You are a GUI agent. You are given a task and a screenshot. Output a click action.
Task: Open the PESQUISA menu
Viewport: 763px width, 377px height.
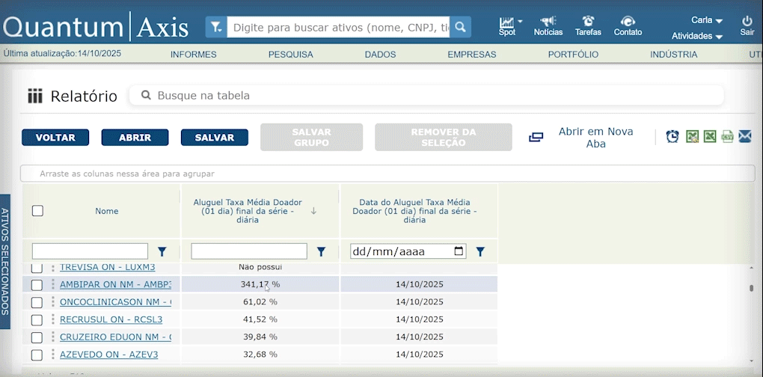290,54
